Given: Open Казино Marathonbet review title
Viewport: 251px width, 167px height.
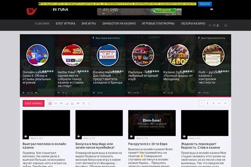Looking at the screenshot, I should (x=108, y=77).
